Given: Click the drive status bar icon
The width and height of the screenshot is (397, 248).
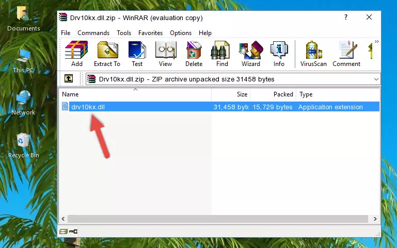Looking at the screenshot, I should [x=63, y=232].
